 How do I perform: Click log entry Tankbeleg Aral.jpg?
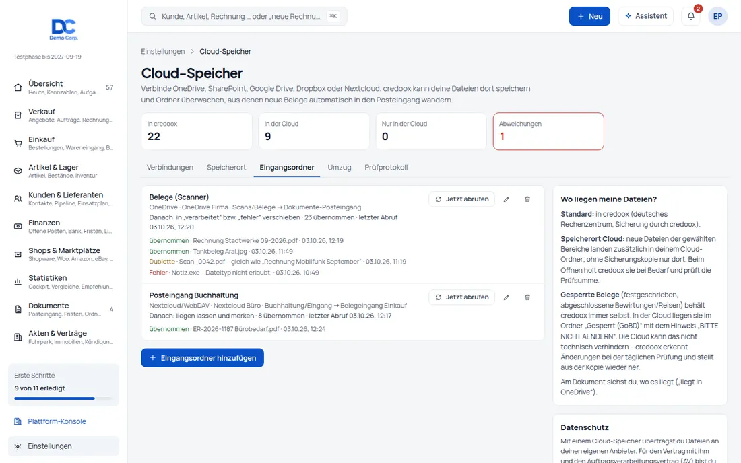pyautogui.click(x=221, y=252)
